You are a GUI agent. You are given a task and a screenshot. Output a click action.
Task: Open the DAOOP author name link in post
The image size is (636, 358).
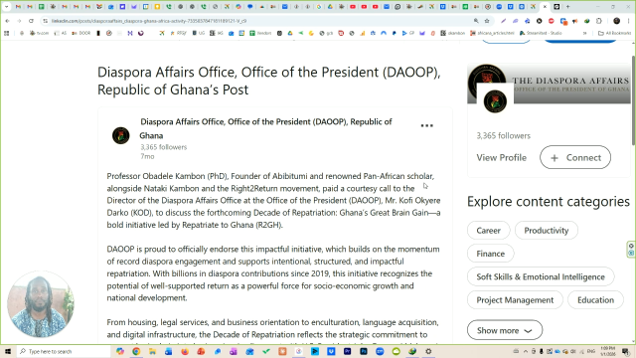(x=265, y=128)
